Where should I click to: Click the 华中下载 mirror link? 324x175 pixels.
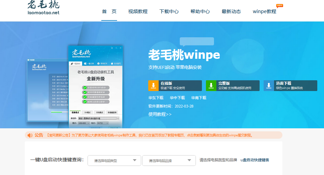click(x=177, y=98)
